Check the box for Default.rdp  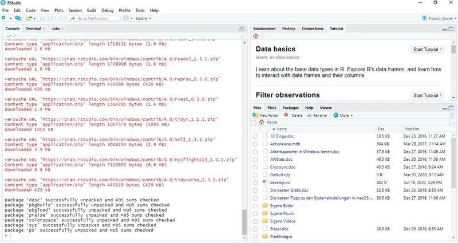[255, 175]
